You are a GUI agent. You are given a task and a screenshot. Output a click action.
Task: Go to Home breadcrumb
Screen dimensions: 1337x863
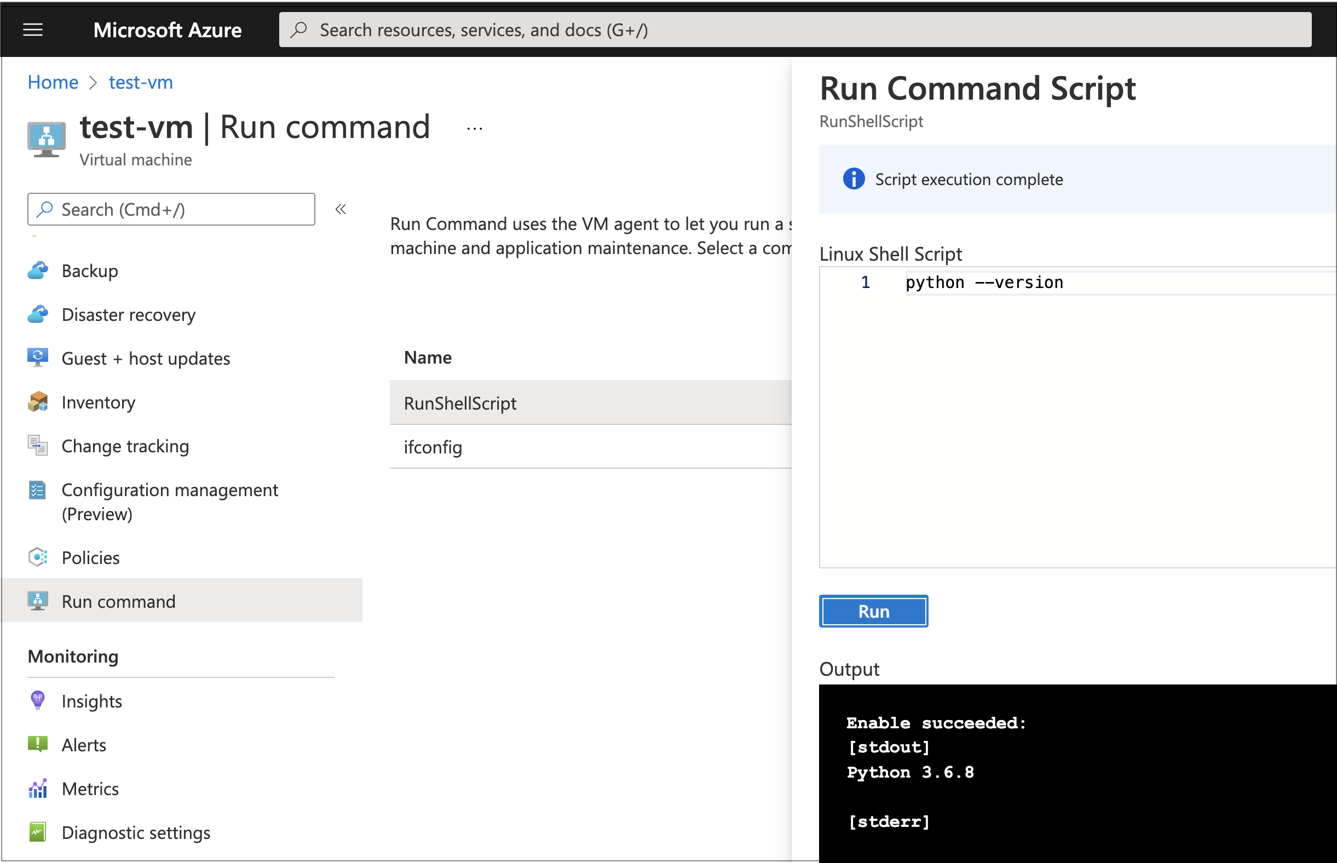[53, 82]
